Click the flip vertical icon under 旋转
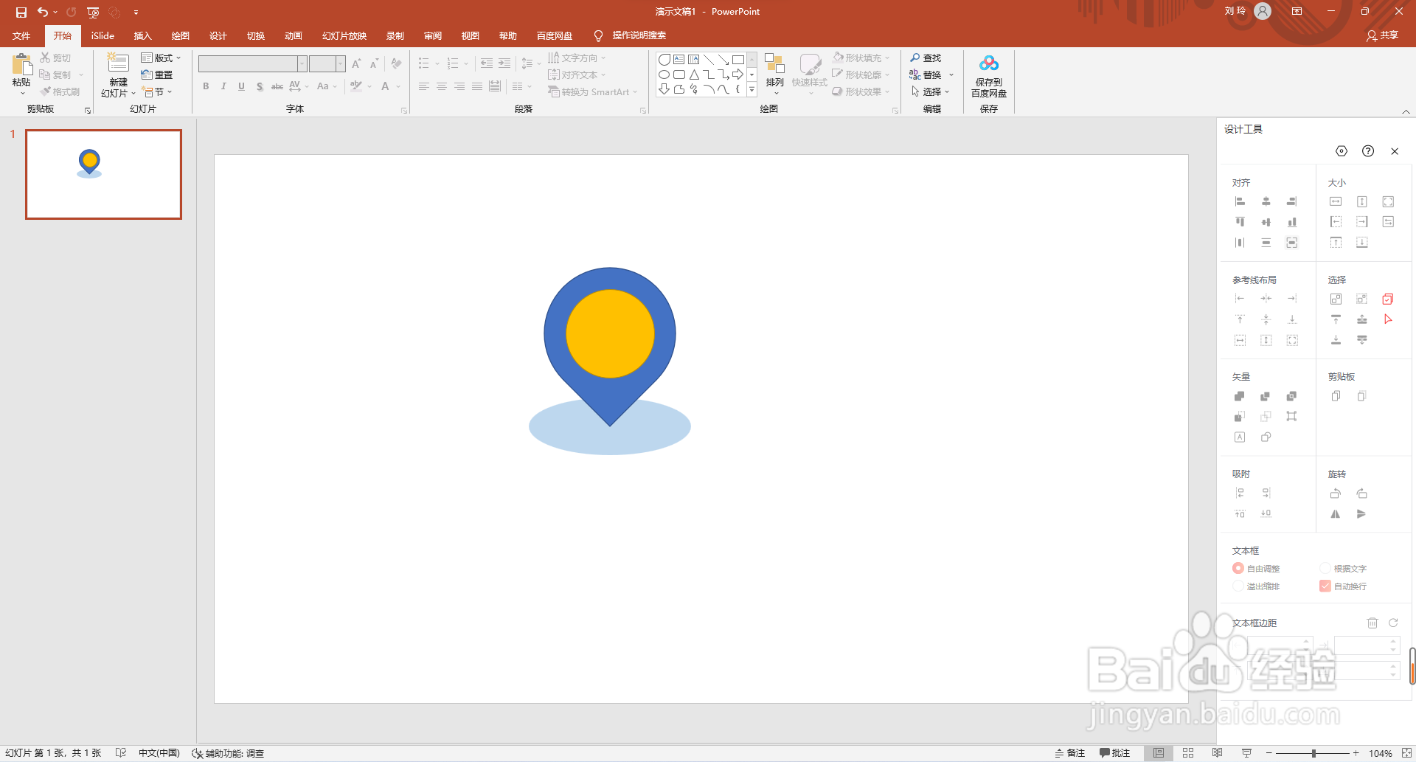Screen dimensions: 1416x762 click(x=1361, y=514)
